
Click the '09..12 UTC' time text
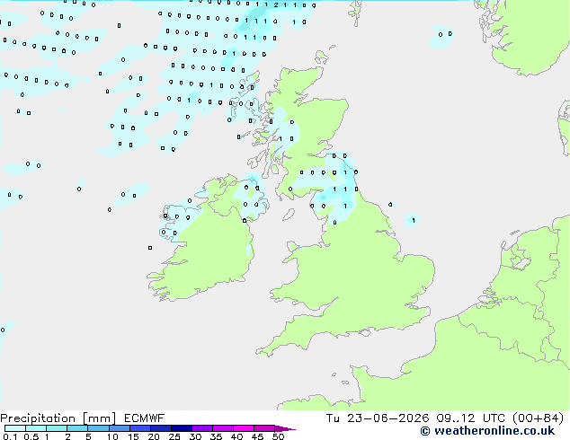point(470,418)
